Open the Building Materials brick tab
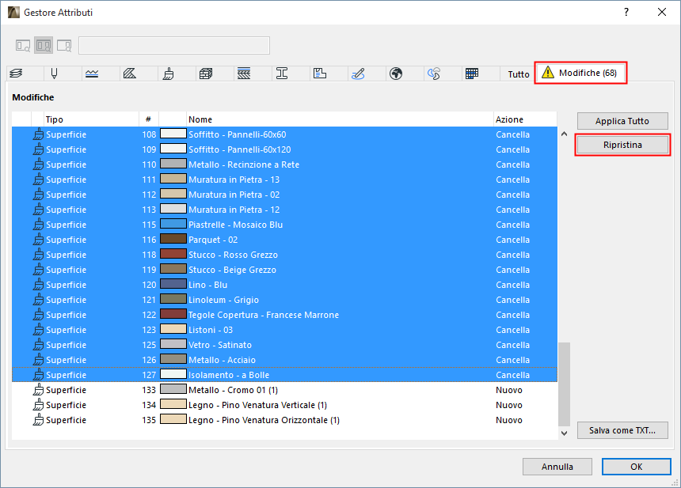Screen dimensions: 681x488 206,74
